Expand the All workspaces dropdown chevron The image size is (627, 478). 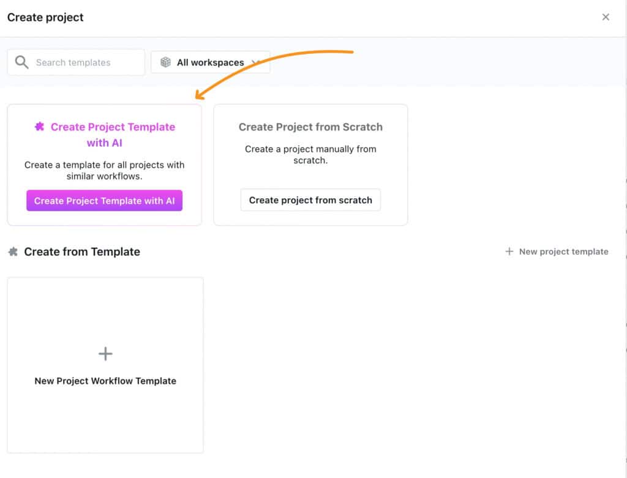pos(256,62)
